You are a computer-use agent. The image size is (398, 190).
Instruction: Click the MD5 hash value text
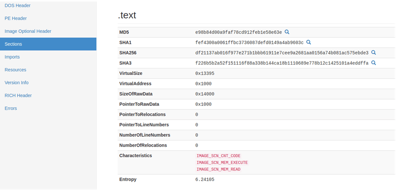click(x=239, y=32)
